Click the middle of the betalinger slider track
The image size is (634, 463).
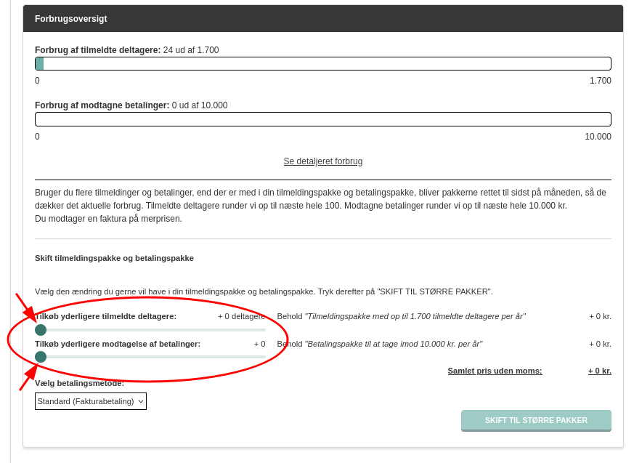[150, 357]
